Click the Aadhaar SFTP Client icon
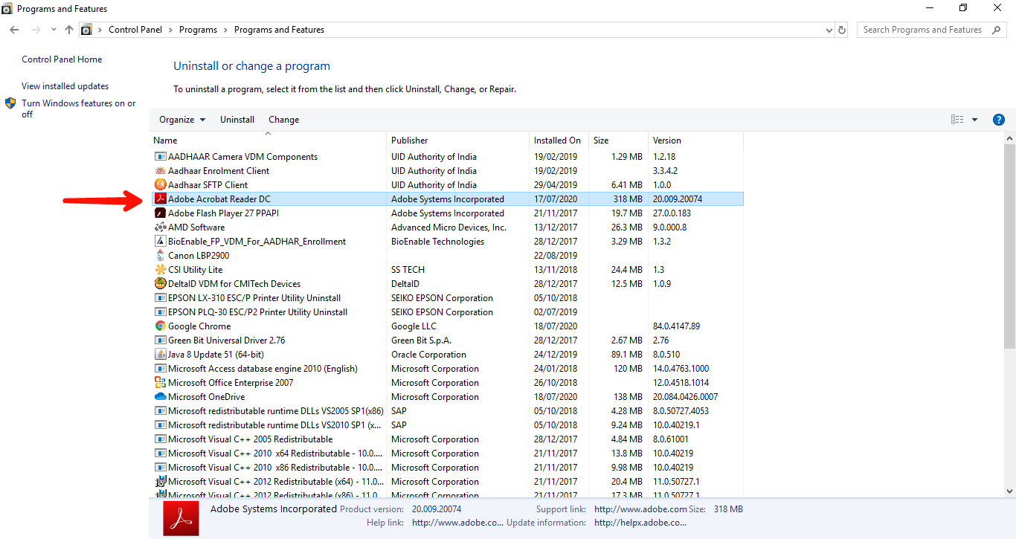This screenshot has width=1016, height=539. coord(160,185)
